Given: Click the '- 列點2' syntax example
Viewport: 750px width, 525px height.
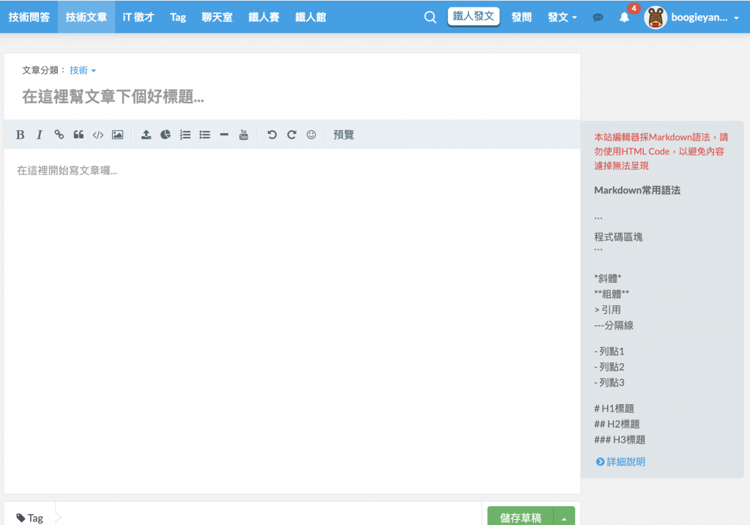Looking at the screenshot, I should (609, 368).
